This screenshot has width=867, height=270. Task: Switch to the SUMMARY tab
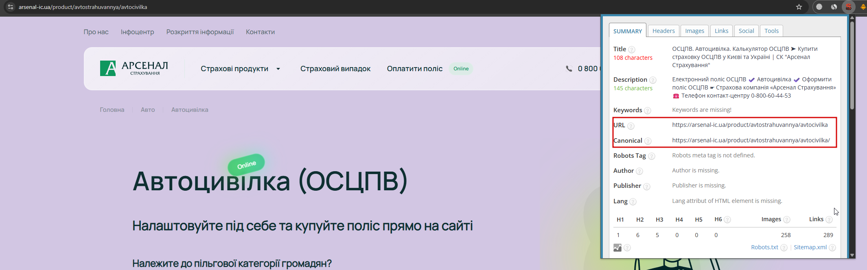pos(628,31)
